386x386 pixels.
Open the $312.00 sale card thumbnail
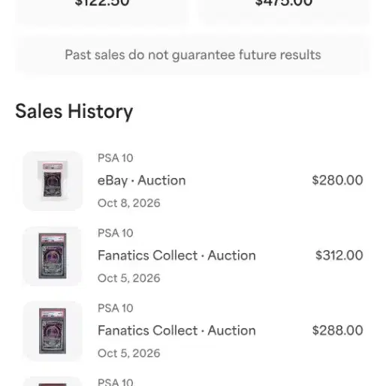click(x=53, y=256)
